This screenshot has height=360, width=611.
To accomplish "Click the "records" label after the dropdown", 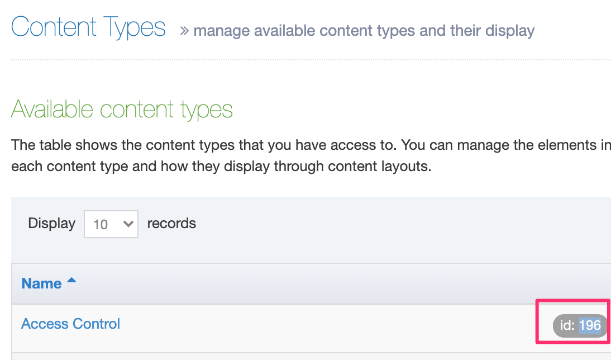I will pyautogui.click(x=171, y=224).
